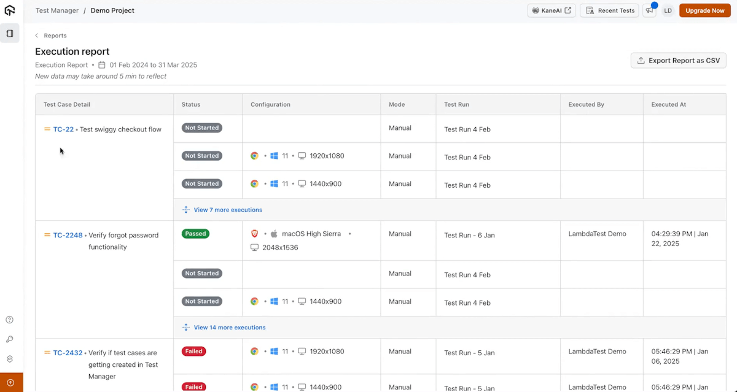The height and width of the screenshot is (392, 737).
Task: Open Test Manager breadcrumb
Action: pos(57,10)
